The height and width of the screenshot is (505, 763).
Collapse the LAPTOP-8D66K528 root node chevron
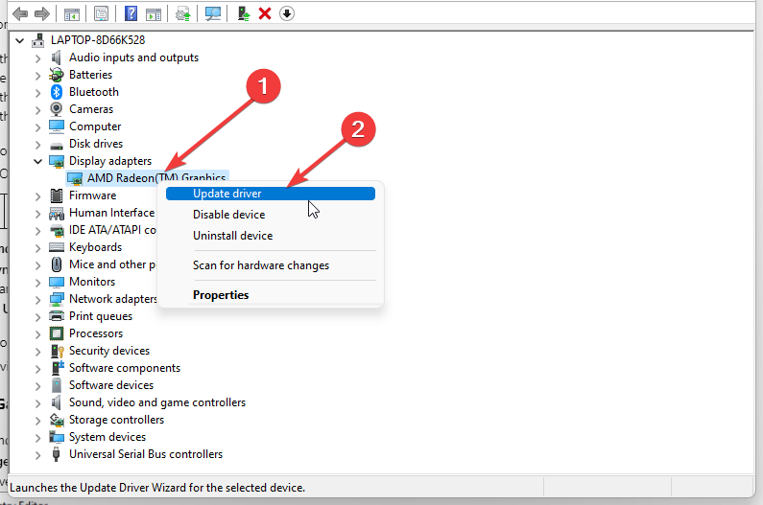(19, 40)
